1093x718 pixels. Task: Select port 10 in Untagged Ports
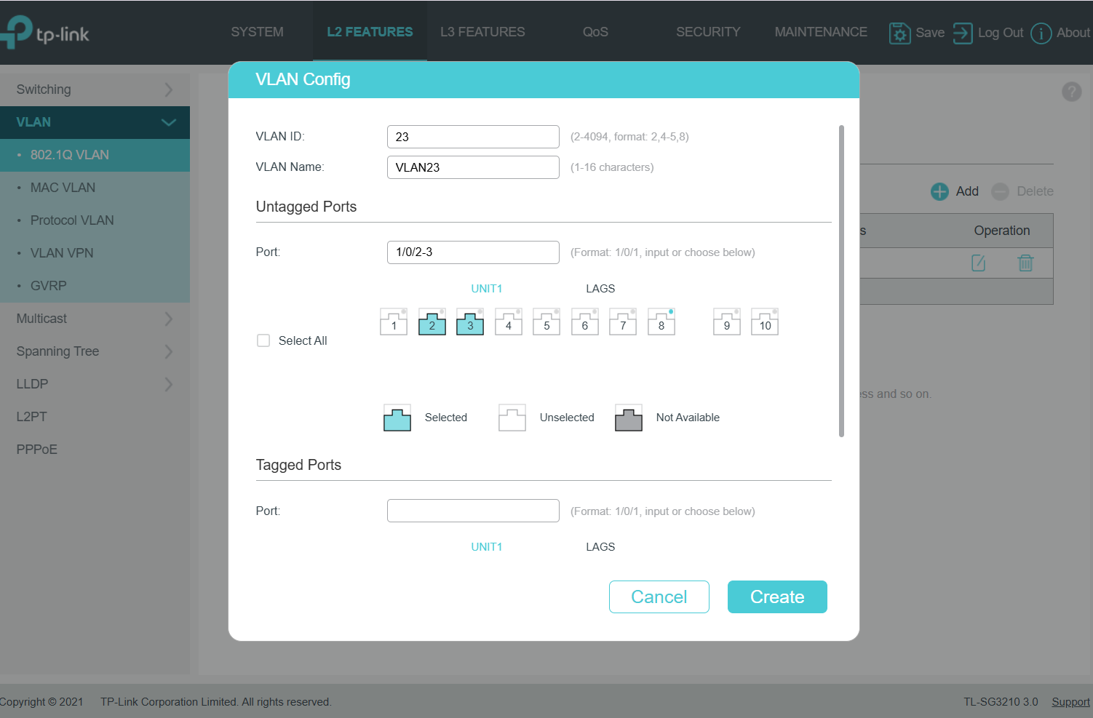(x=765, y=322)
